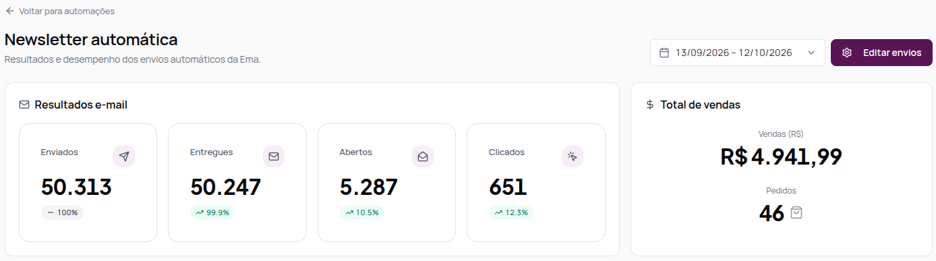The height and width of the screenshot is (261, 936).
Task: Click the Pedidos count 46
Action: point(771,213)
